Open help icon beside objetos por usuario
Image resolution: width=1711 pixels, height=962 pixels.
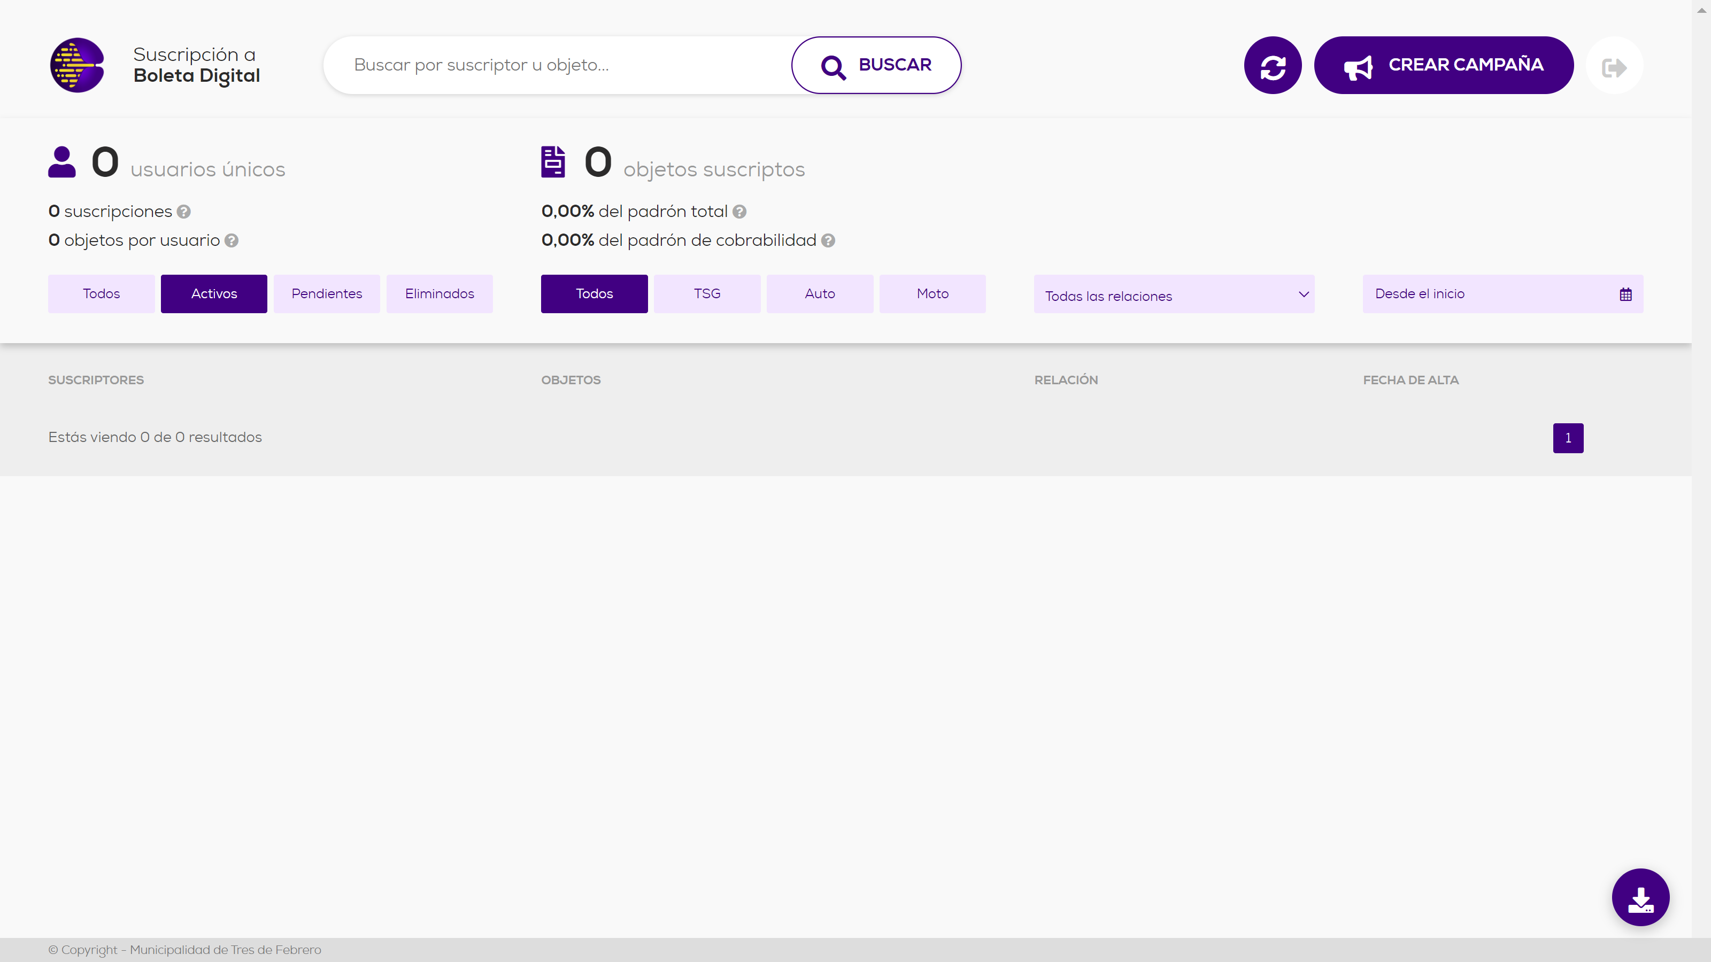point(231,241)
